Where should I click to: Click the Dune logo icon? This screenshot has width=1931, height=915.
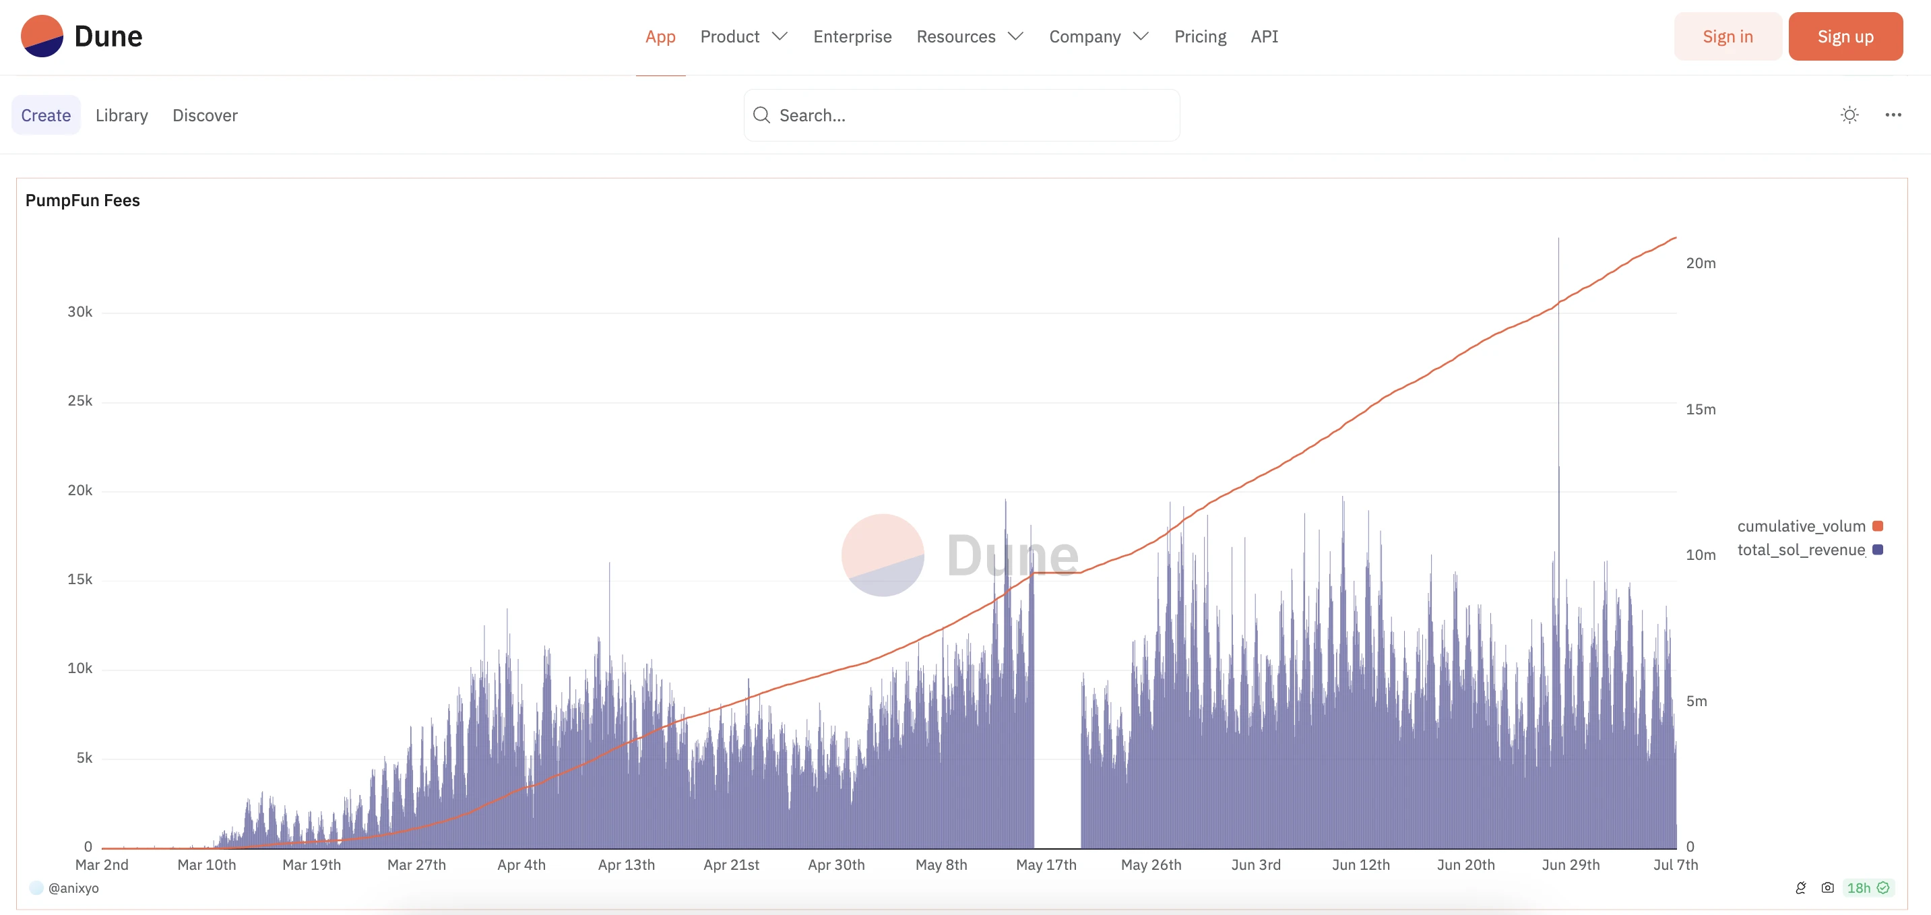pos(42,36)
